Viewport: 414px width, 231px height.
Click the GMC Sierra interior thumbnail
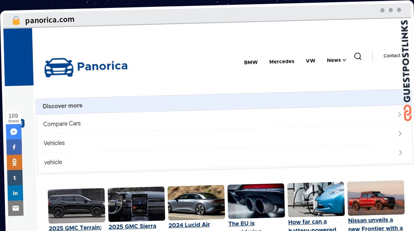tap(136, 204)
